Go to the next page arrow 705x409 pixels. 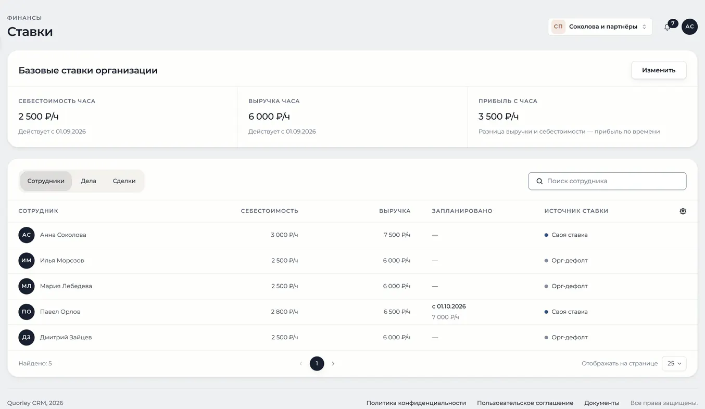click(333, 363)
